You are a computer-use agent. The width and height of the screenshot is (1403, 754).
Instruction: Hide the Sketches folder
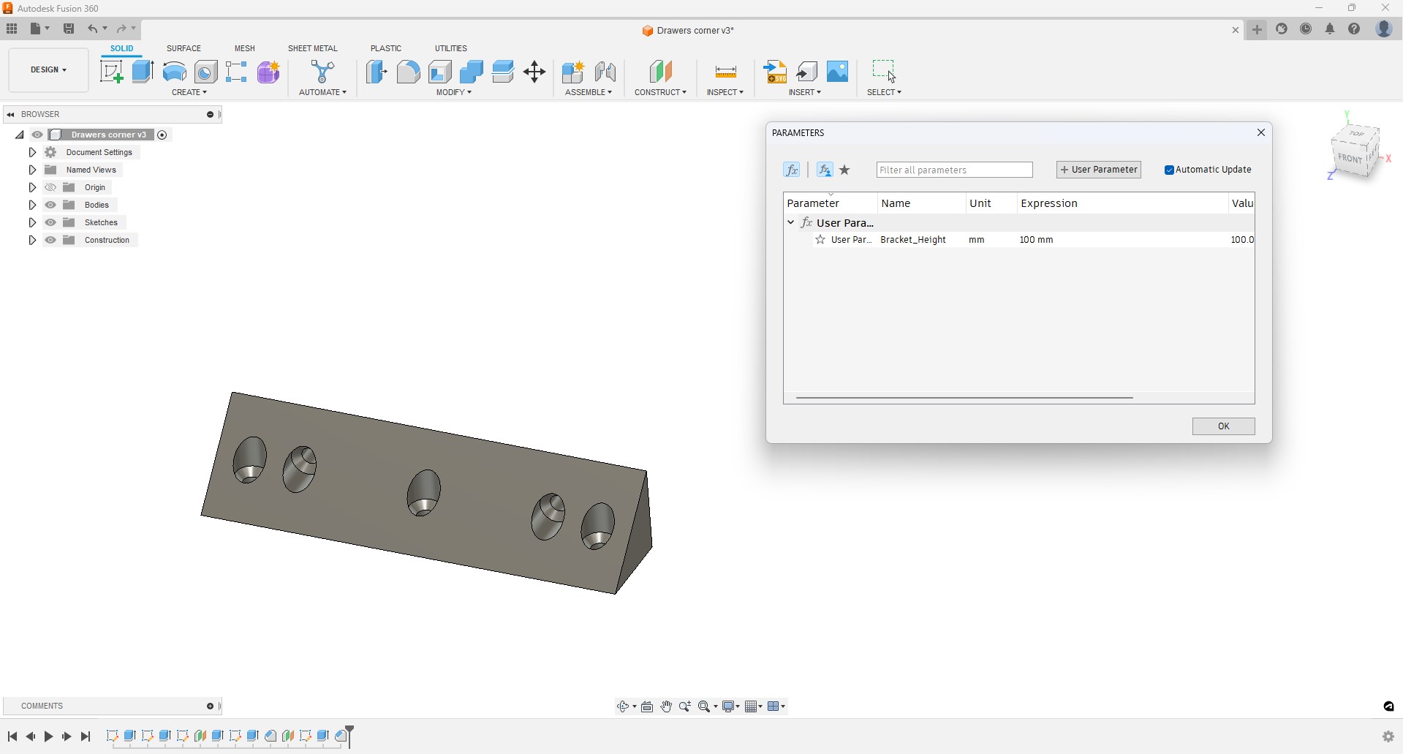tap(50, 222)
